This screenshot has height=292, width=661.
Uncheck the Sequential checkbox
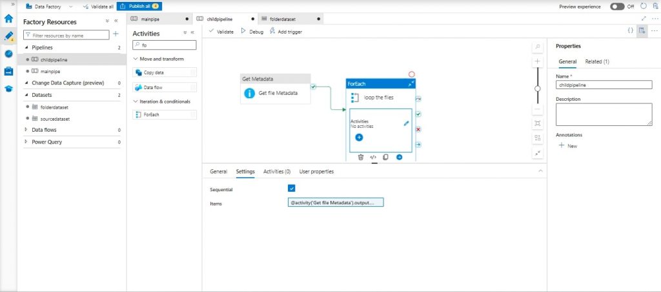point(292,189)
